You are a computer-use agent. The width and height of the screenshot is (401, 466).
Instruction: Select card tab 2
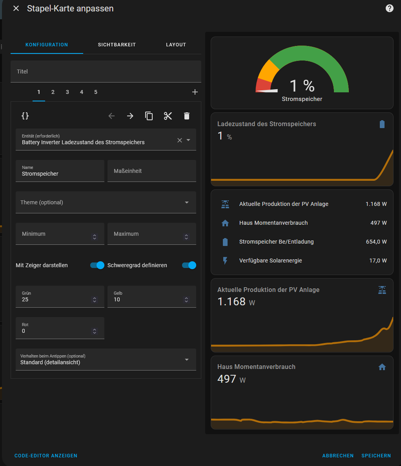click(x=53, y=92)
